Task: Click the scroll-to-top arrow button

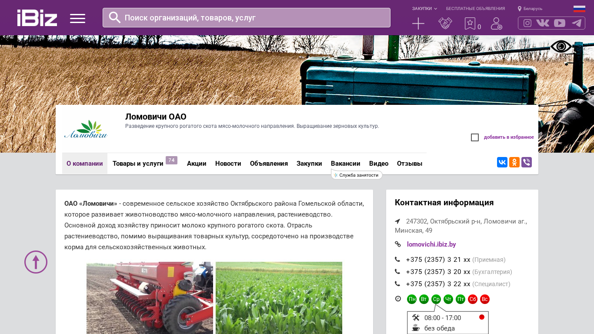Action: coord(36,262)
